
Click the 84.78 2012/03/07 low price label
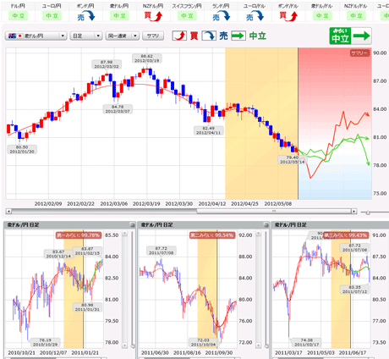118,109
